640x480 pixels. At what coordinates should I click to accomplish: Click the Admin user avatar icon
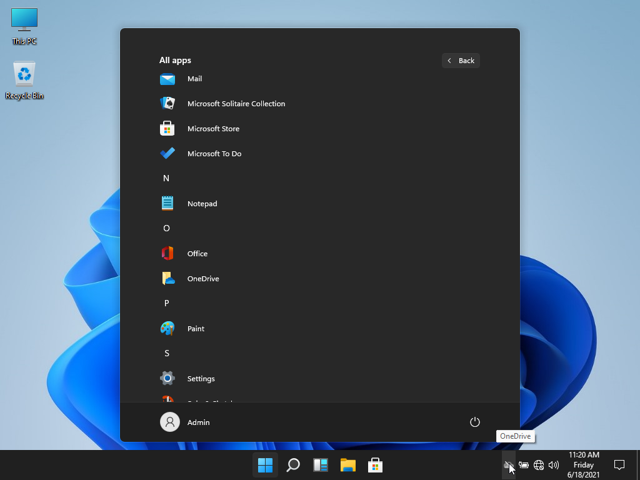[170, 422]
